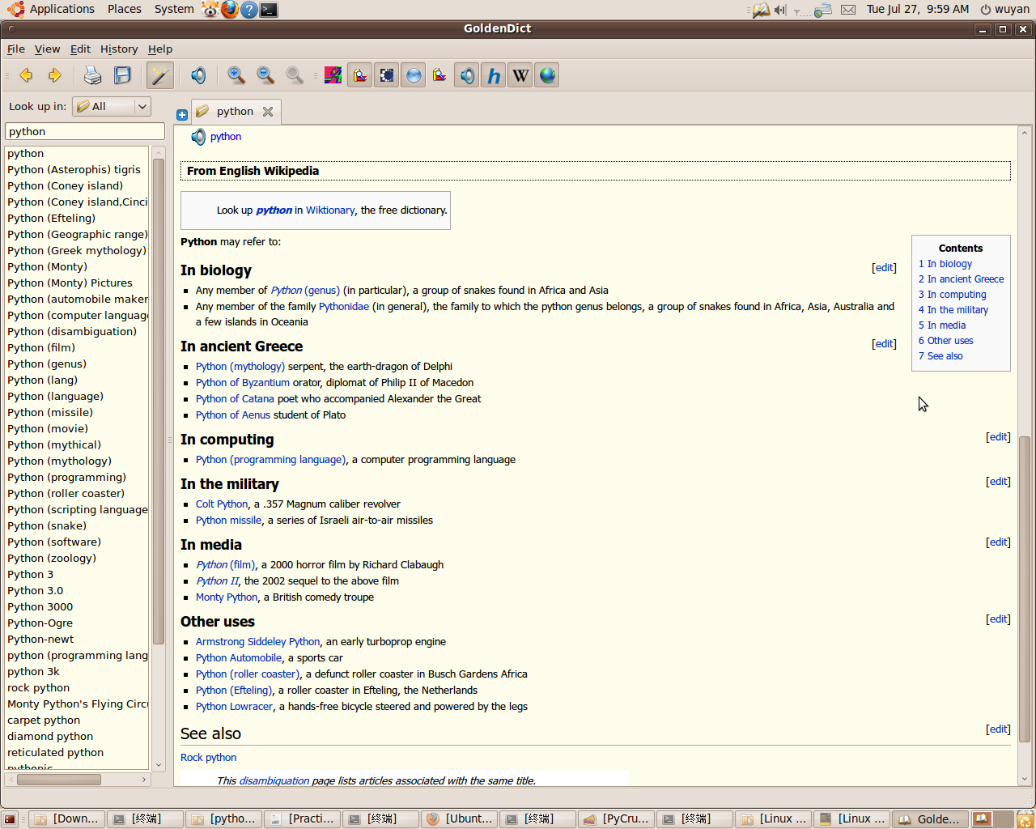Image resolution: width=1036 pixels, height=829 pixels.
Task: Open the Colt Python link
Action: [x=222, y=504]
